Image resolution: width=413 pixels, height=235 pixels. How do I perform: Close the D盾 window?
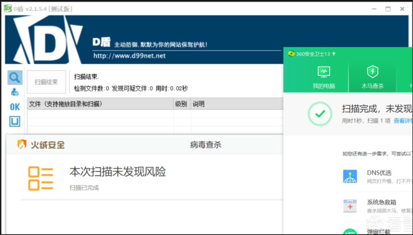[x=402, y=9]
